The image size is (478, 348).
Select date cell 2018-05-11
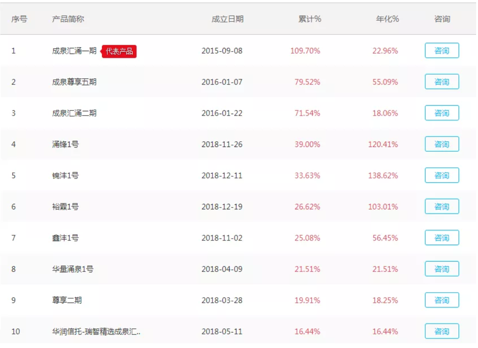222,331
